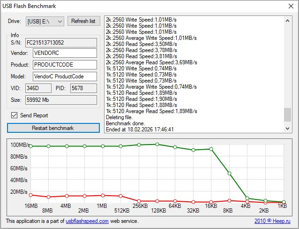Click the log scrollbar down arrow
299x229 pixels.
[288, 129]
